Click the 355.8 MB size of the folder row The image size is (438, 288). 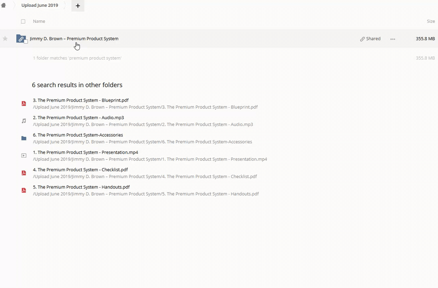coord(425,39)
